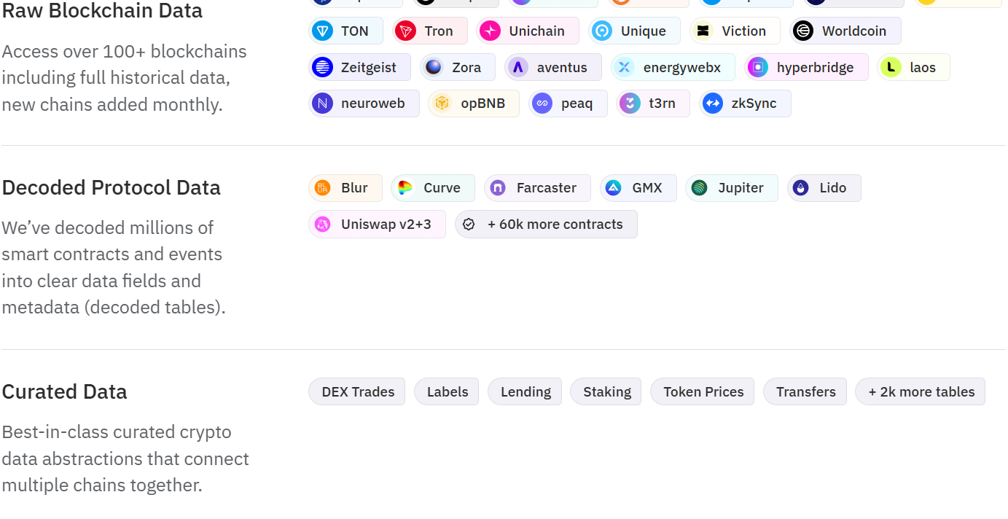Click the Farcaster purple arch icon

(498, 188)
